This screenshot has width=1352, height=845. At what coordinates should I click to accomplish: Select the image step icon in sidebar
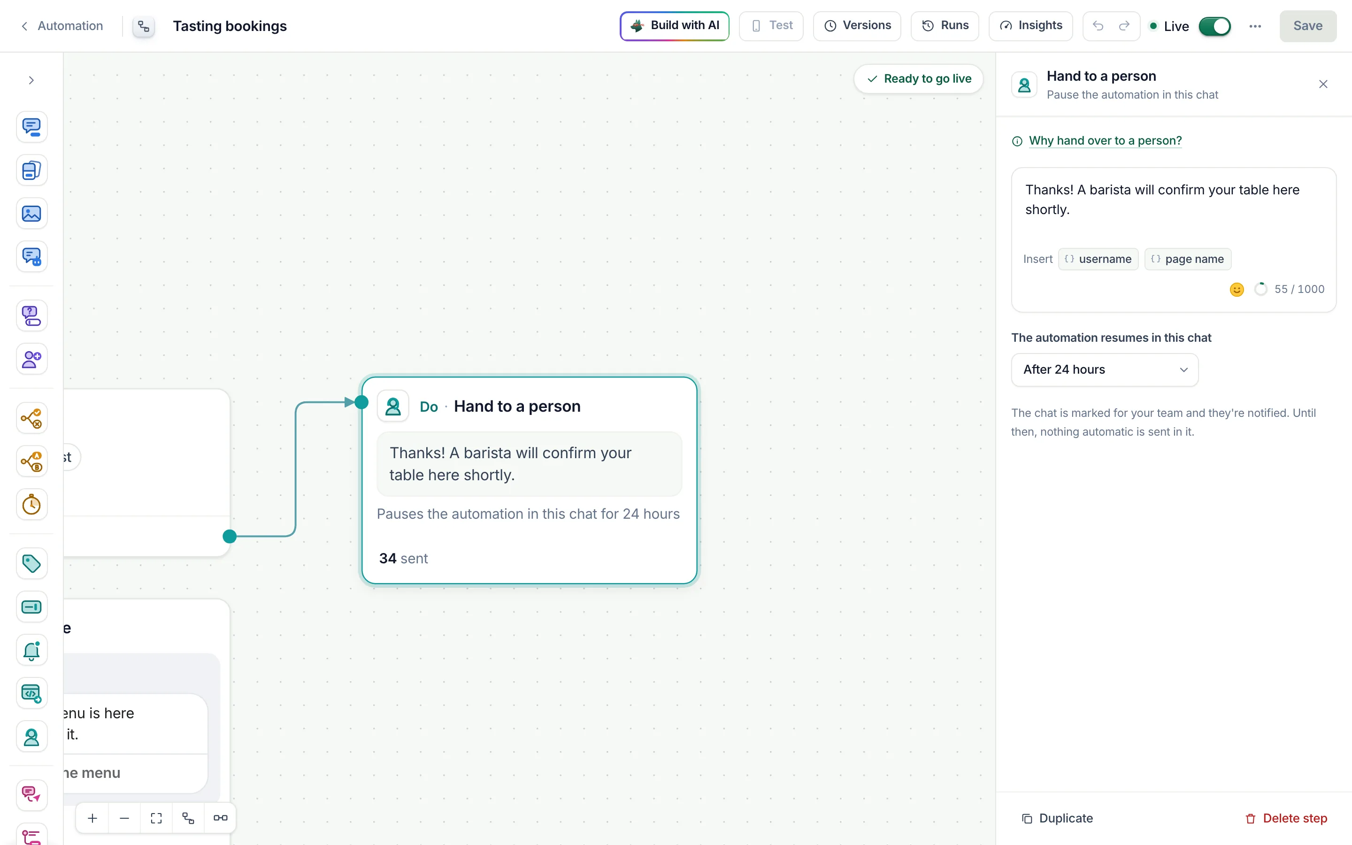(x=31, y=214)
